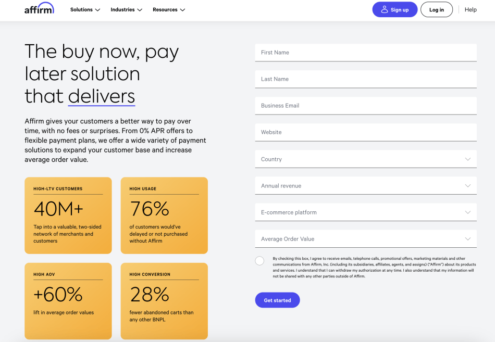495x342 pixels.
Task: Expand the E-commerce platform dropdown
Action: click(x=366, y=212)
